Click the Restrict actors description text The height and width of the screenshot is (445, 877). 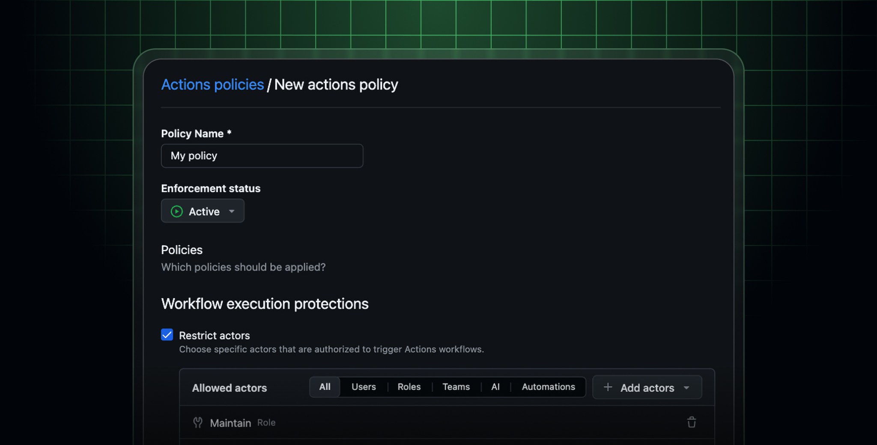(331, 349)
